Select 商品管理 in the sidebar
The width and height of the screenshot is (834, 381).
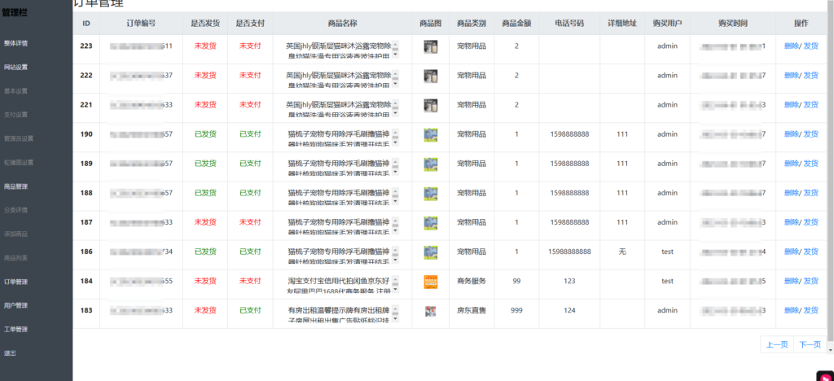(x=16, y=186)
